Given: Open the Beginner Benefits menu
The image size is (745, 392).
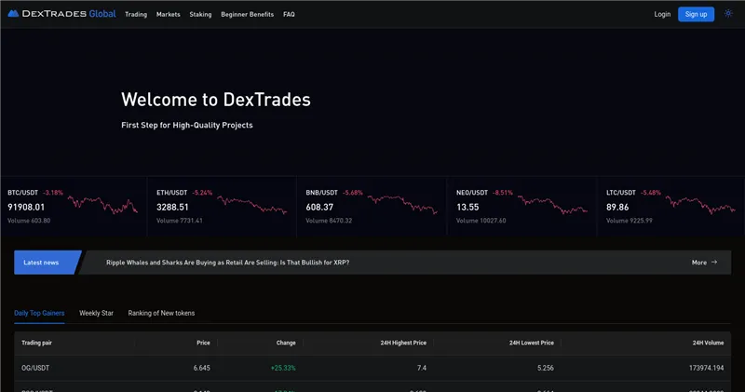Looking at the screenshot, I should (x=247, y=14).
